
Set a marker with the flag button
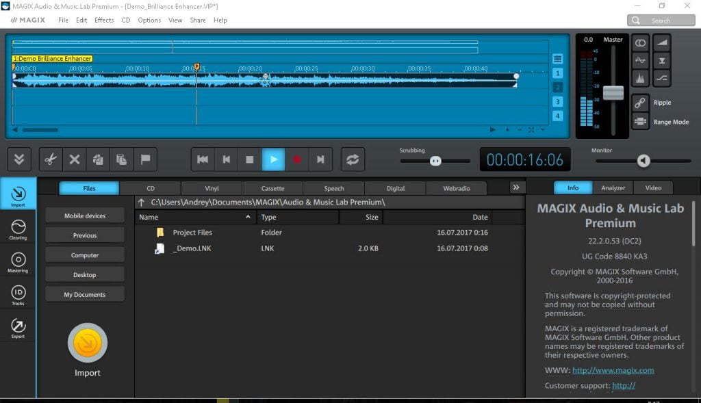[145, 159]
